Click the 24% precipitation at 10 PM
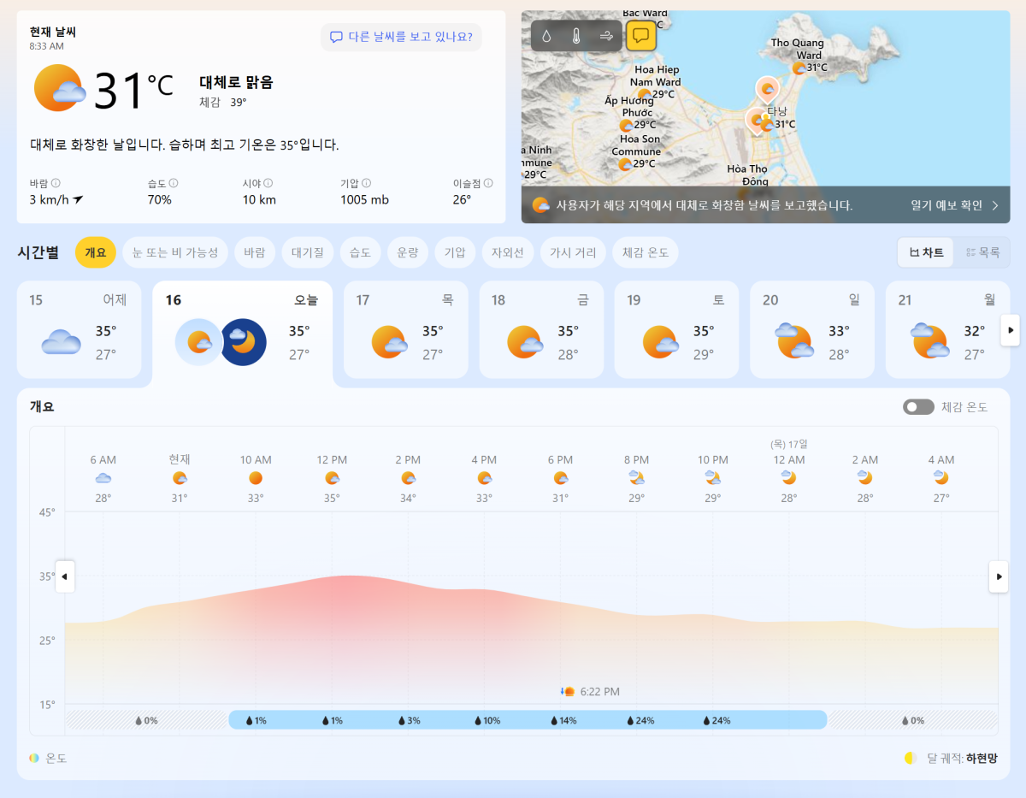The height and width of the screenshot is (798, 1026). click(x=716, y=720)
